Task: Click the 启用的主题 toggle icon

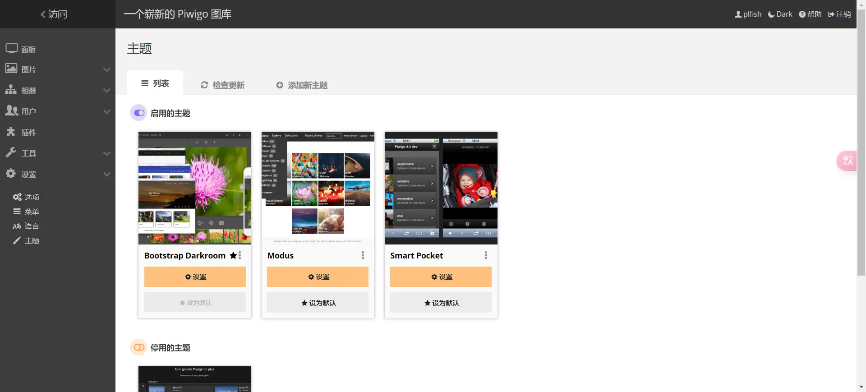Action: click(x=139, y=113)
